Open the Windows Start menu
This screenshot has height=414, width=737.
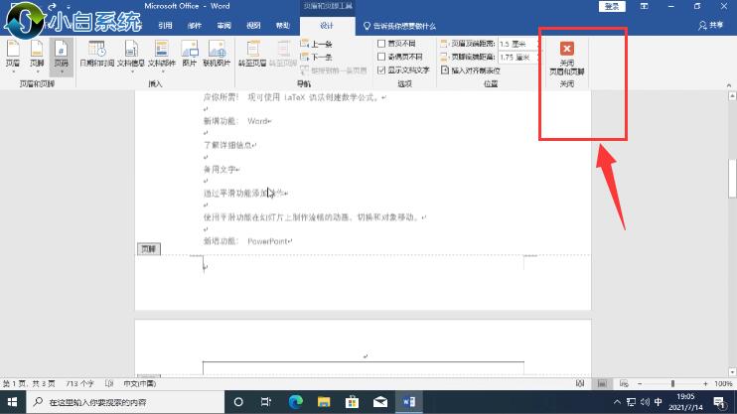pos(13,402)
